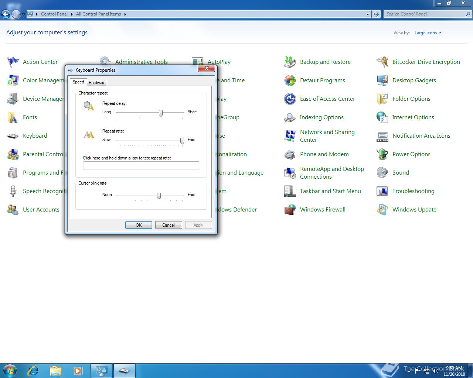Open the recent pages dropdown arrow
This screenshot has height=378, width=473.
pos(23,14)
